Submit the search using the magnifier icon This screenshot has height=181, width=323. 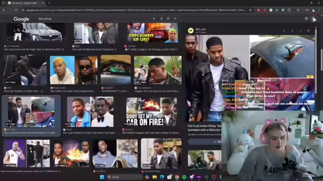pyautogui.click(x=175, y=19)
